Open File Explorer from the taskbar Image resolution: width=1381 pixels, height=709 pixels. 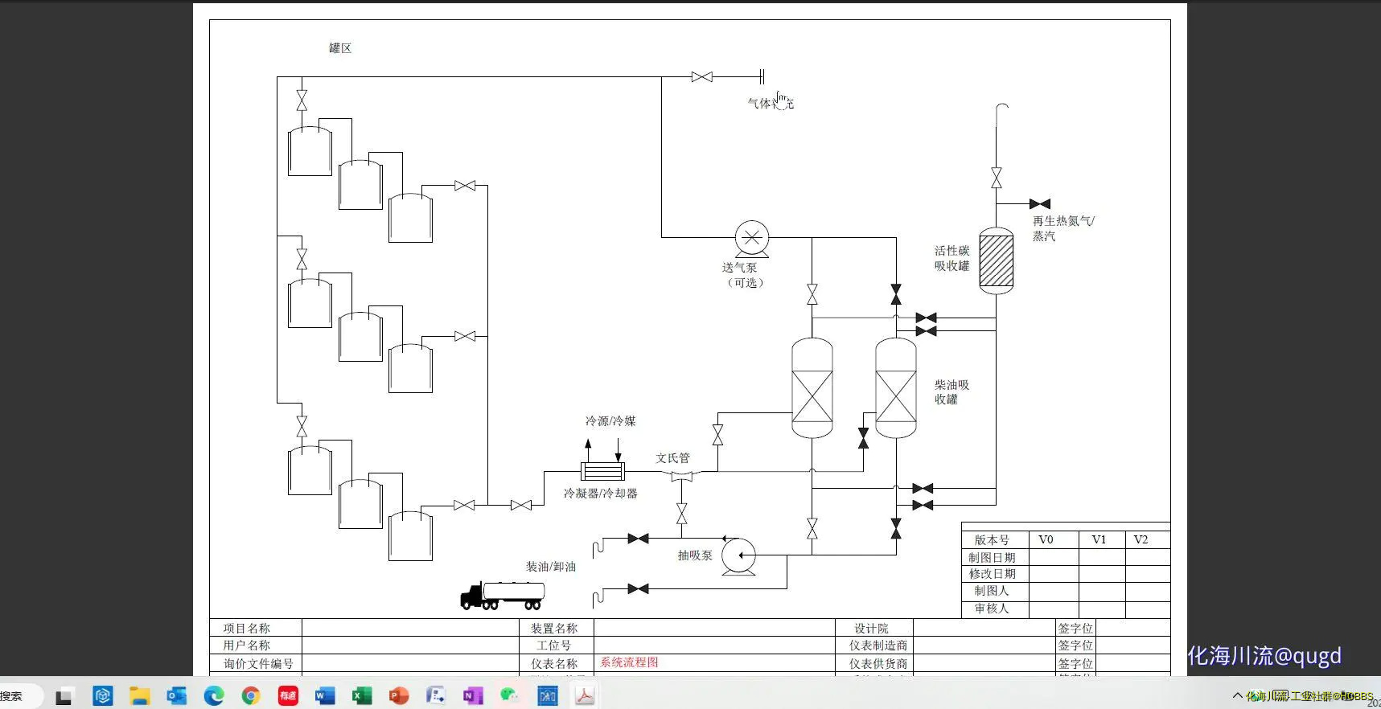click(140, 696)
